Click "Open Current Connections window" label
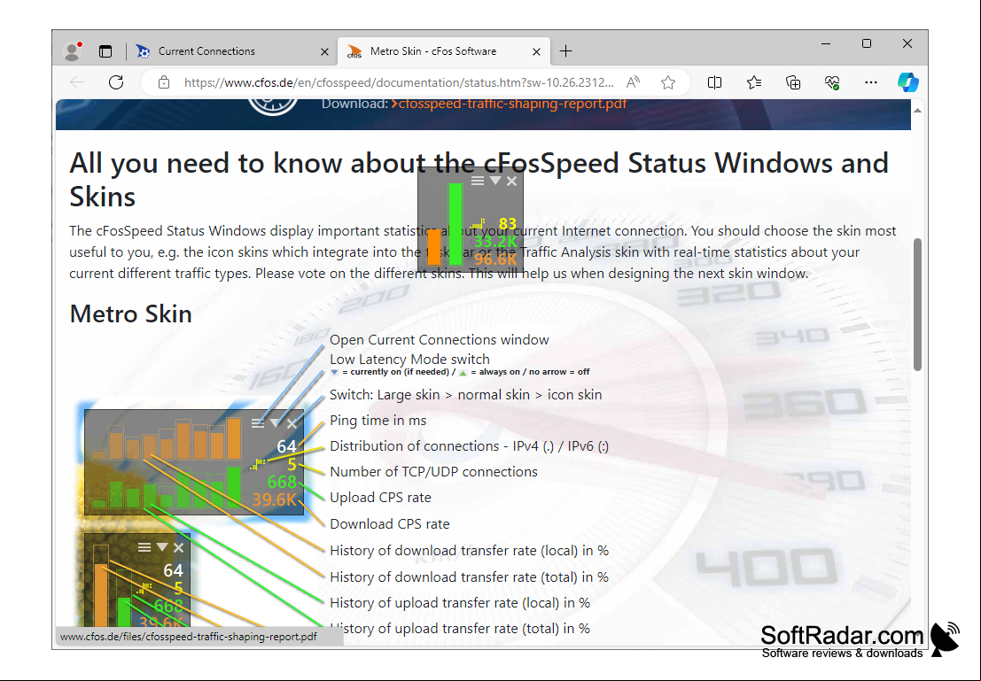 point(440,339)
